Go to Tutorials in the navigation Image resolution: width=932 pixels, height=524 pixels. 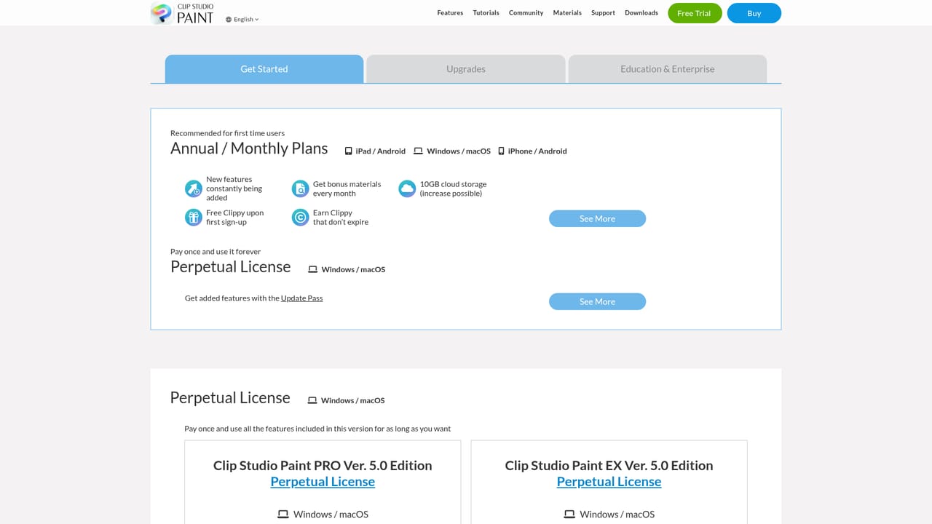486,13
